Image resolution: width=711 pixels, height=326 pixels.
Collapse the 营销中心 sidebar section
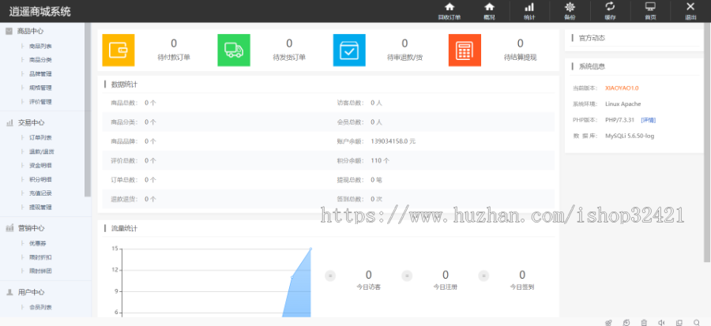click(x=31, y=228)
